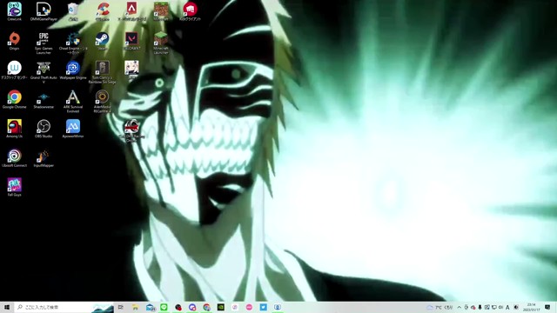Open the LINE app on the taskbar
The height and width of the screenshot is (313, 557).
coord(164,307)
